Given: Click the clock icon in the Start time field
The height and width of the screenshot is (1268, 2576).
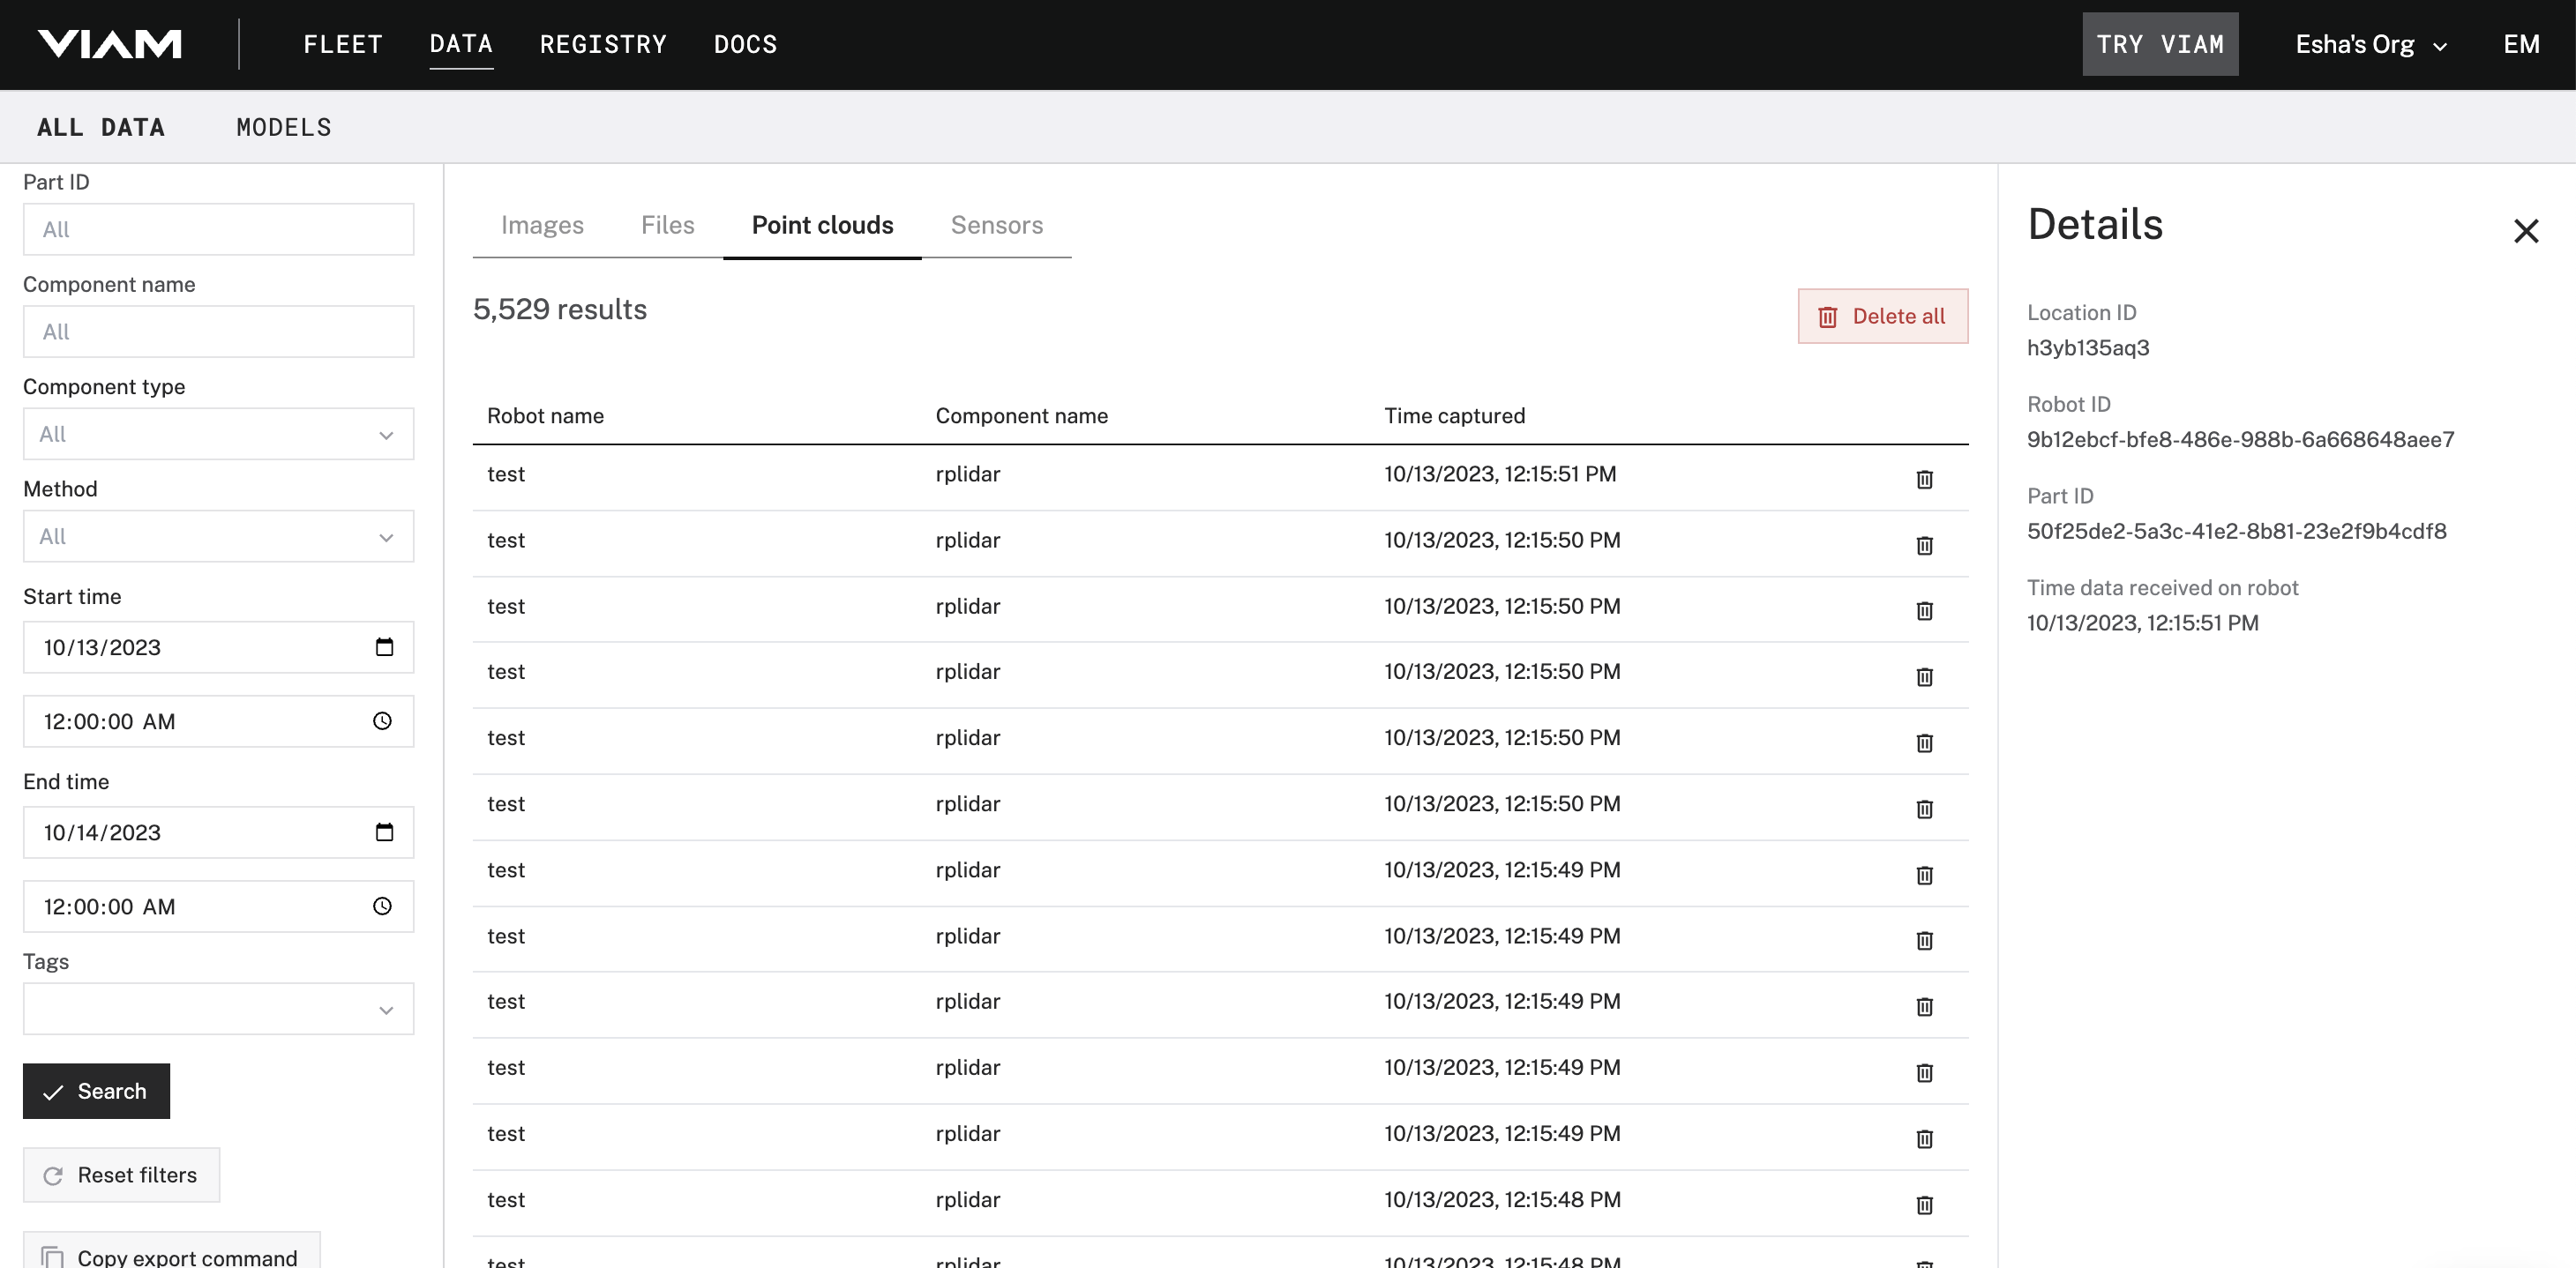Looking at the screenshot, I should (x=382, y=721).
